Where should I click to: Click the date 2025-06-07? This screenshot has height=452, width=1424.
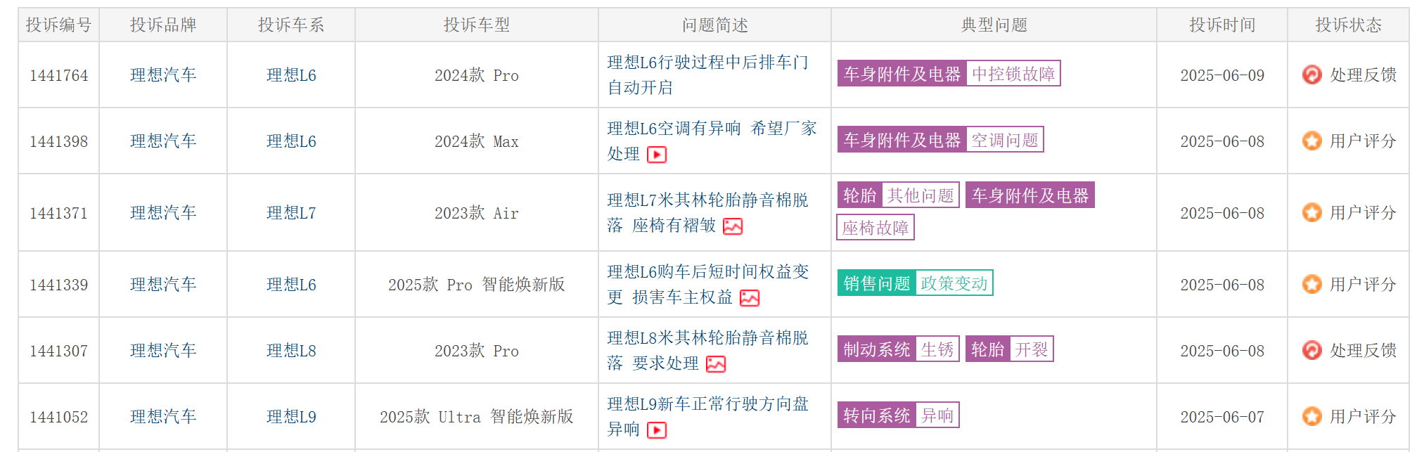pos(1222,417)
